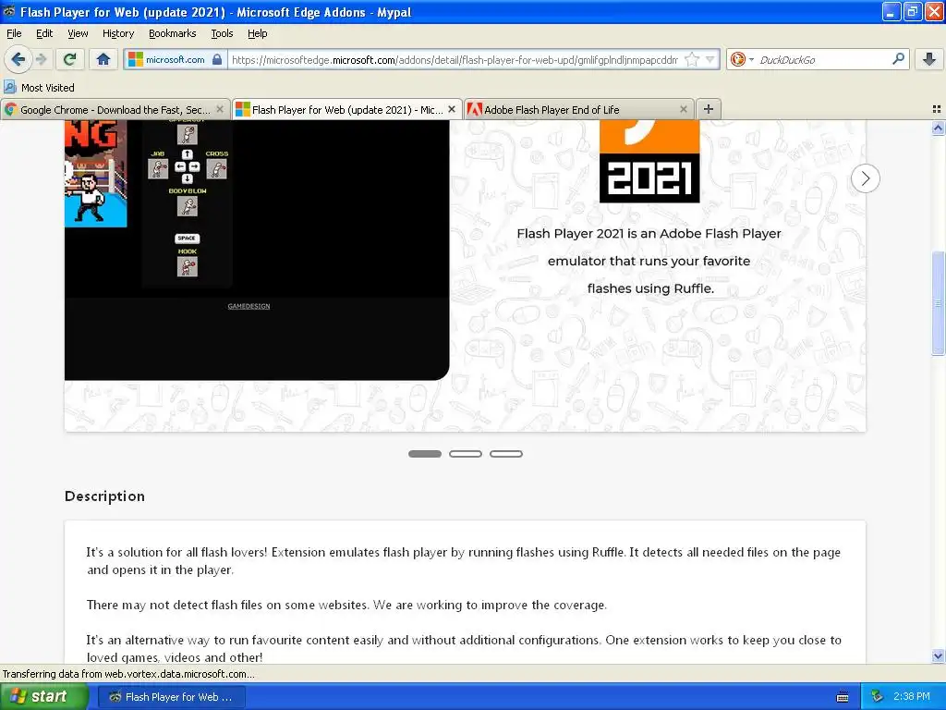Click the network tray icon
This screenshot has height=710, width=946.
tap(878, 697)
